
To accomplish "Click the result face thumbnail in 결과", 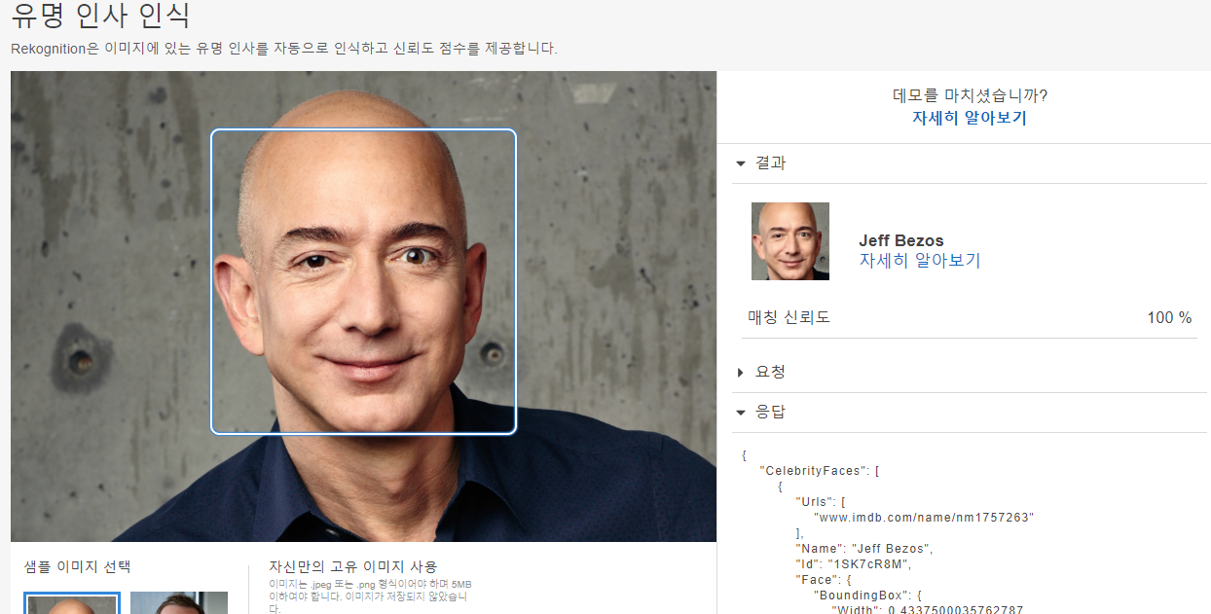I will tap(790, 241).
